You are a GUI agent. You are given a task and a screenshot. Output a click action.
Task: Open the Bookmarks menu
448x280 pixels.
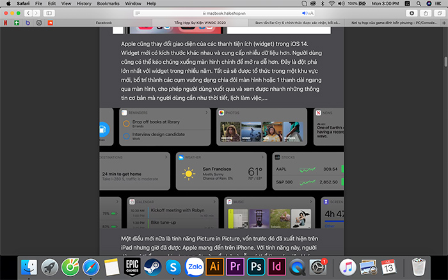point(109,3)
